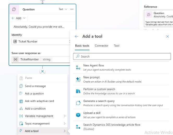Close the Add a tool panel

168,37
